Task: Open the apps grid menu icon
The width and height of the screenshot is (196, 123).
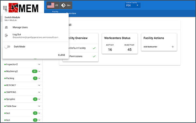Action: (5, 8)
